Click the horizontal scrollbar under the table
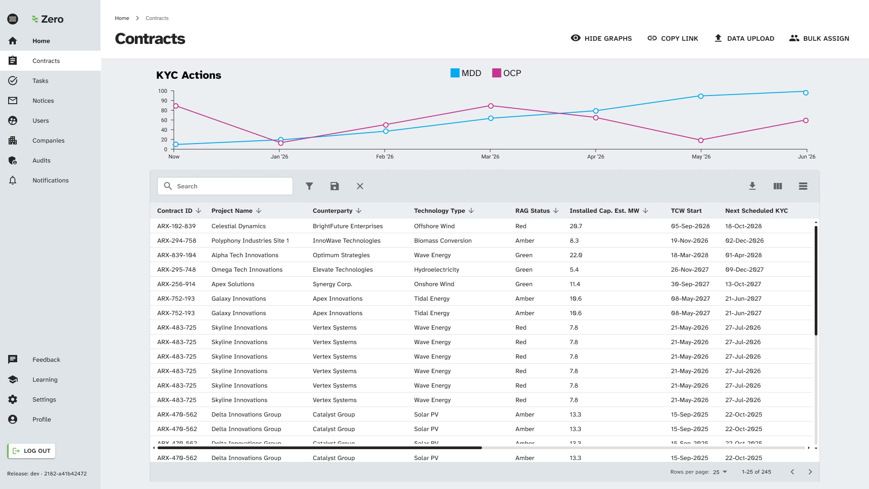869x489 pixels. [x=320, y=448]
